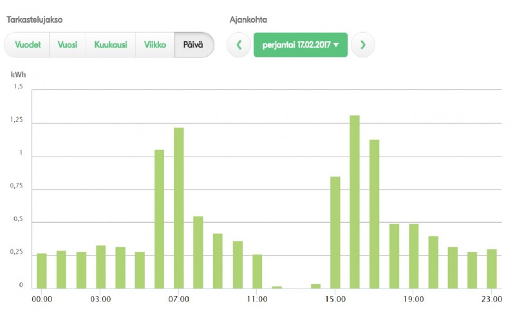This screenshot has width=515, height=324.
Task: Select the Vuosi period tab
Action: [x=68, y=45]
